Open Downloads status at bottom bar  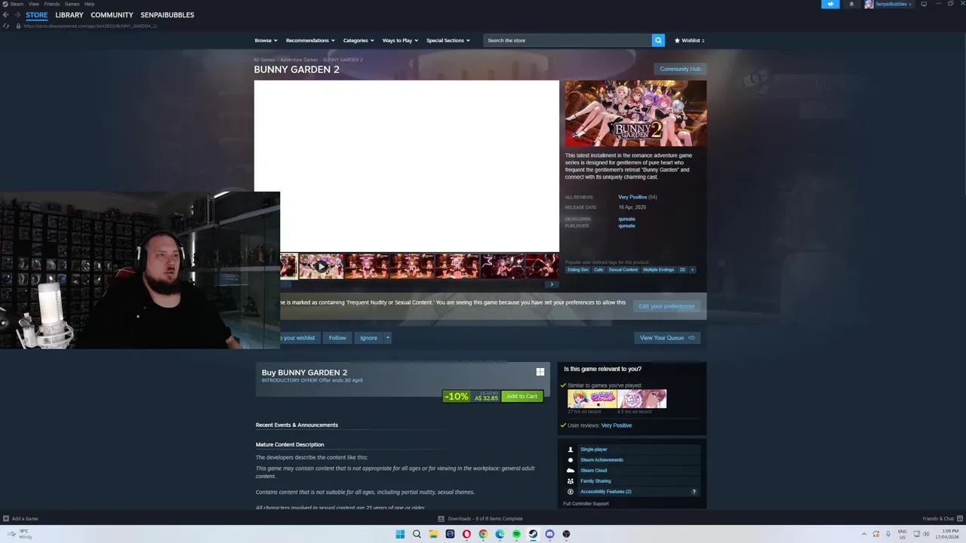(x=481, y=519)
